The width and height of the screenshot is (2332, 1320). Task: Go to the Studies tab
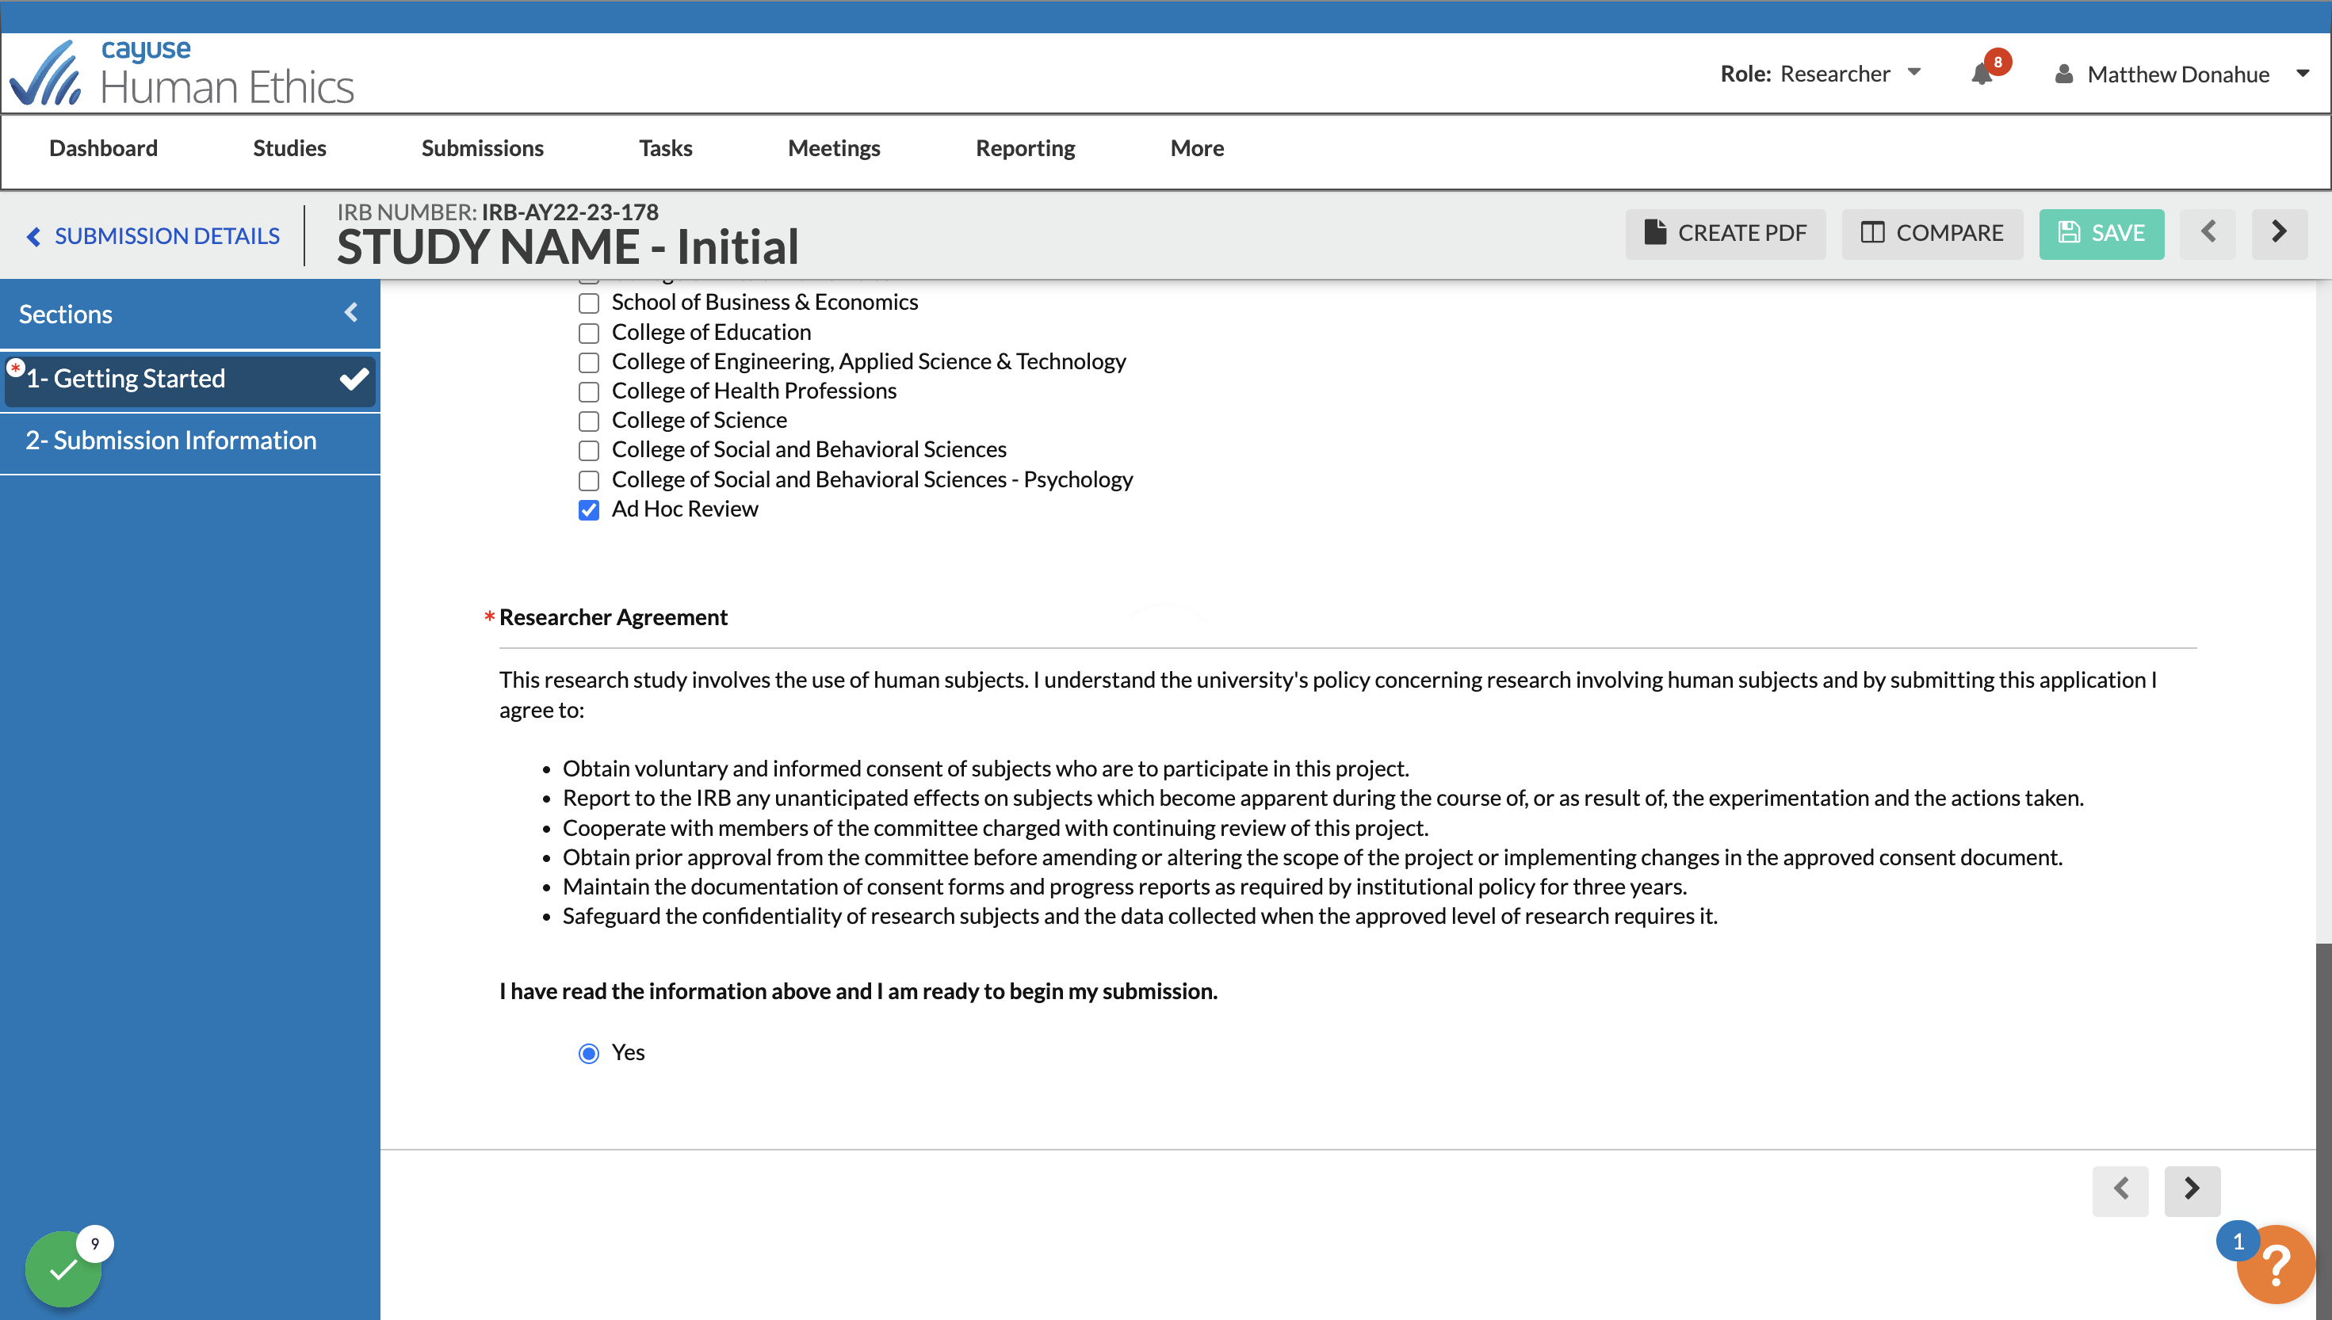289,148
